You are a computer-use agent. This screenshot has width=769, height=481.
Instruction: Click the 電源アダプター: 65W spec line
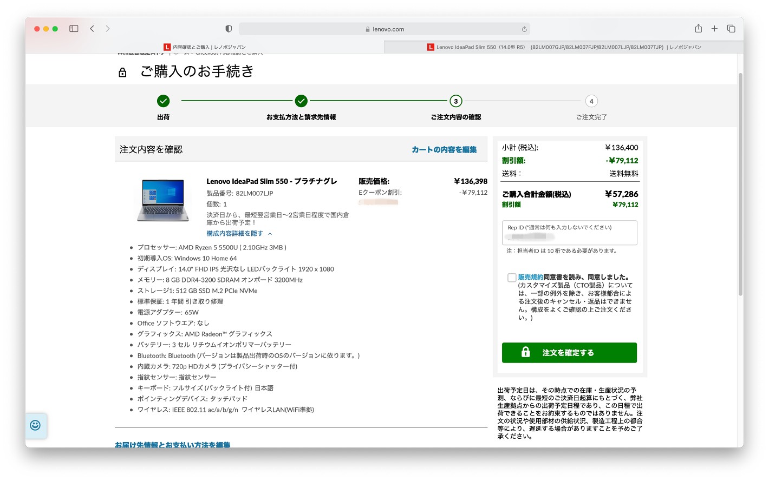coord(168,312)
